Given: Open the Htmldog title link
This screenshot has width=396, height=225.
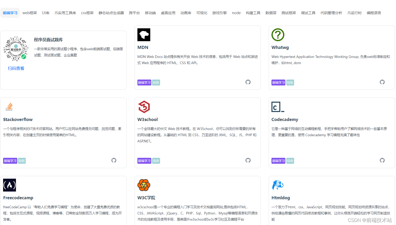Looking at the screenshot, I should [281, 198].
